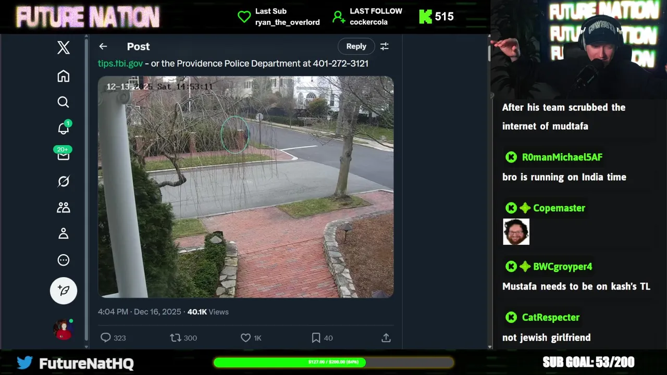Image resolution: width=667 pixels, height=375 pixels.
Task: Click the Reply button at top
Action: pos(356,46)
